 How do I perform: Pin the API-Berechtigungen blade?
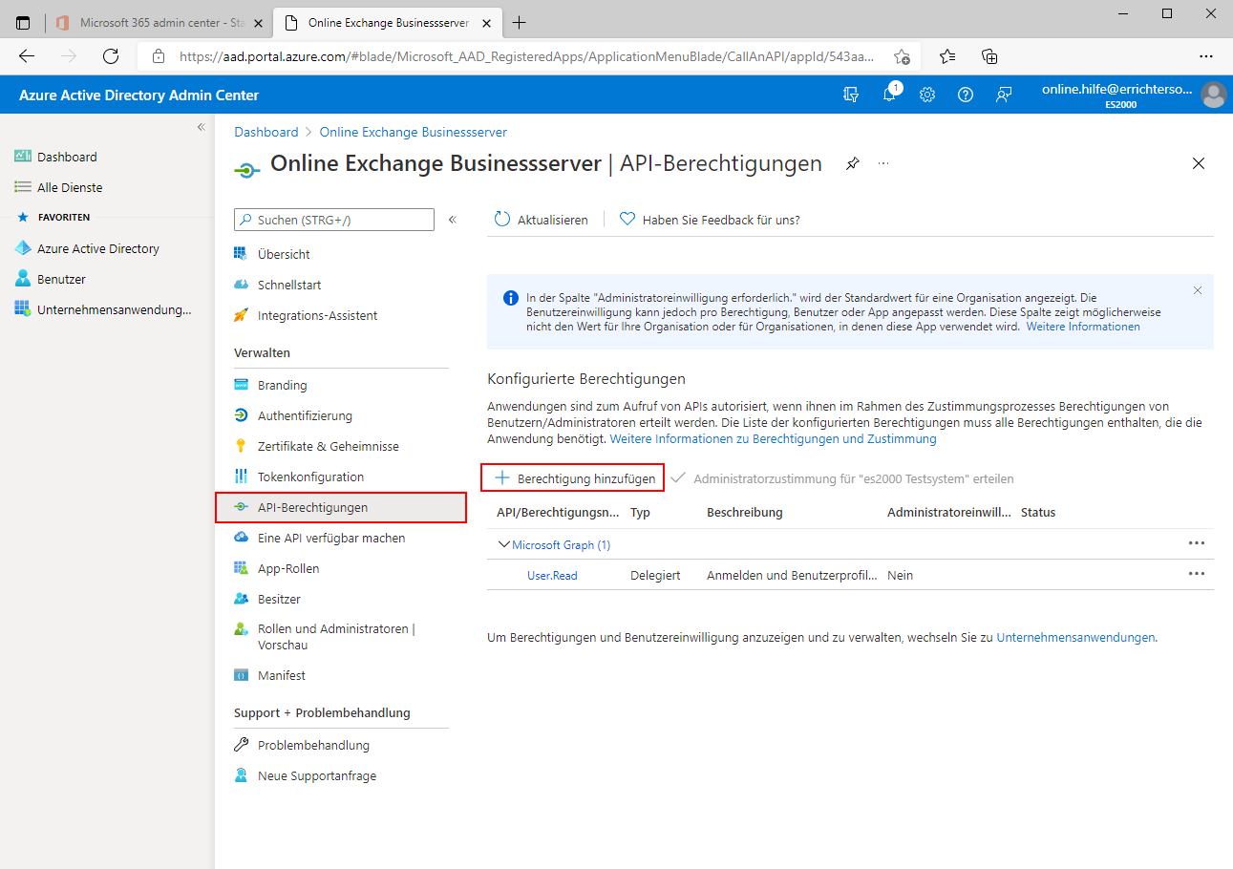(852, 163)
